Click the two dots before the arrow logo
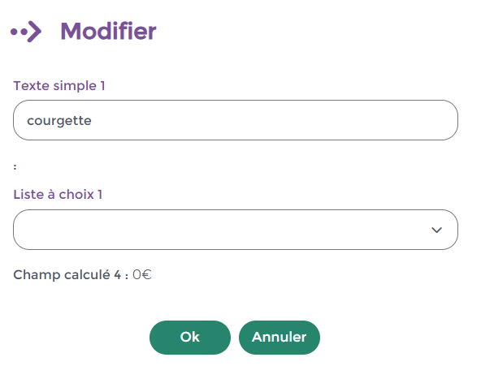The width and height of the screenshot is (481, 366). click(x=19, y=32)
